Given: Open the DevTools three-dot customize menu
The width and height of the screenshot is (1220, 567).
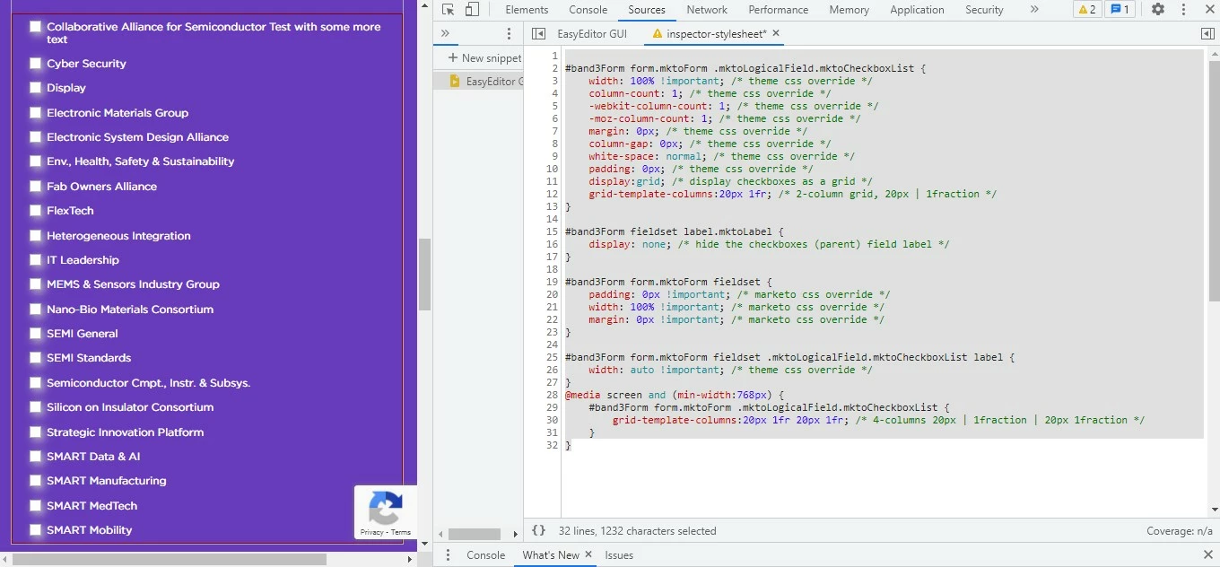Looking at the screenshot, I should pos(1183,10).
